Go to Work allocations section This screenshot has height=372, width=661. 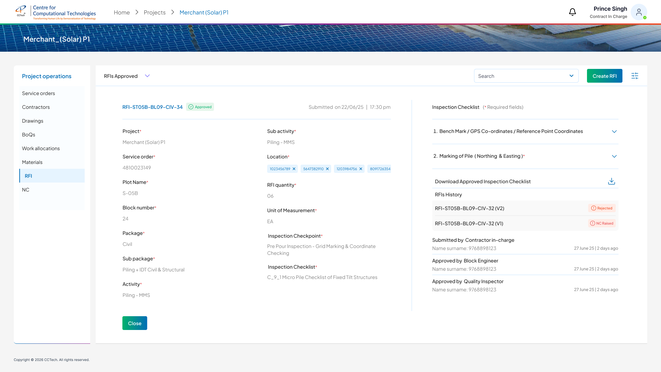(x=41, y=148)
